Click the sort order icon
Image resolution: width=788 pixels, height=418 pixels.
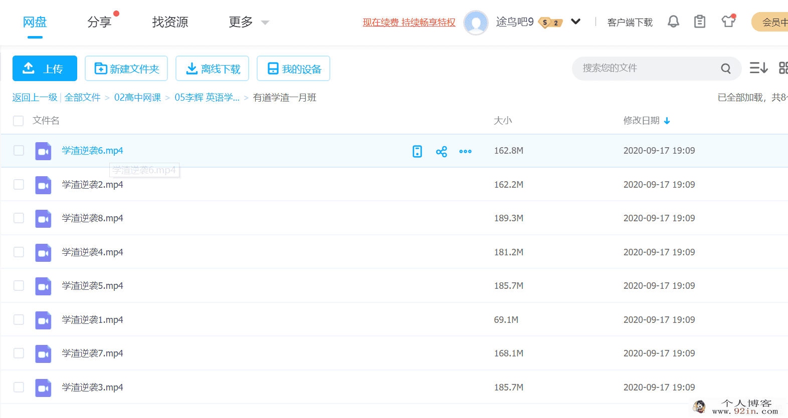(x=758, y=68)
